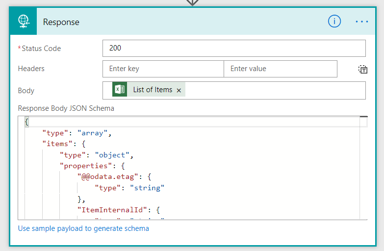This screenshot has width=384, height=251.
Task: Remove the List of Items token
Action: coord(179,90)
